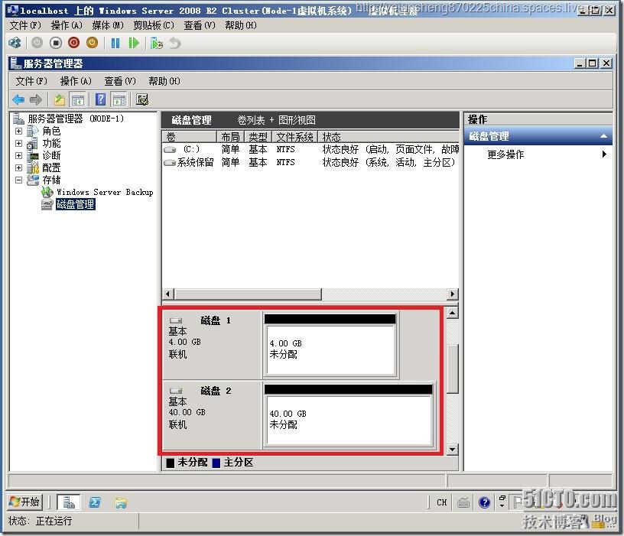Image resolution: width=624 pixels, height=536 pixels.
Task: Click the CH language indicator
Action: tap(442, 502)
